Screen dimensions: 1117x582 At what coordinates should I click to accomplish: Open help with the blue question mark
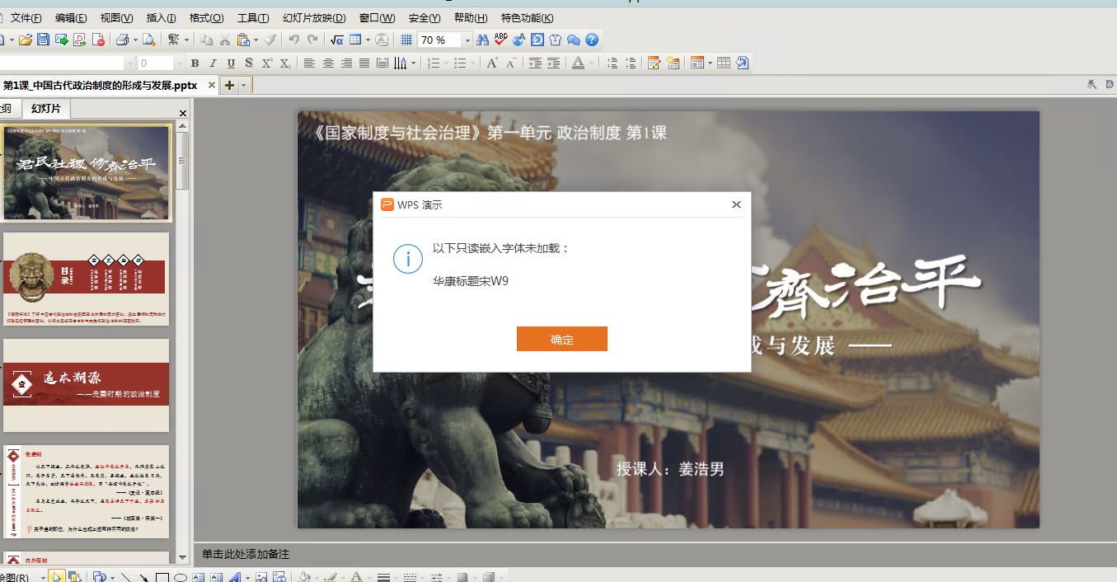(592, 40)
